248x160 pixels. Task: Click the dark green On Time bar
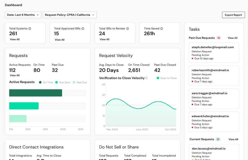point(36,93)
